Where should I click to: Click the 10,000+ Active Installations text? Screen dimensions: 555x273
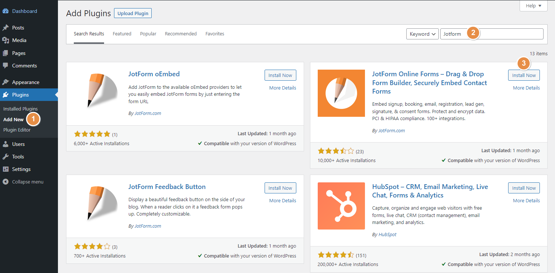(x=347, y=160)
